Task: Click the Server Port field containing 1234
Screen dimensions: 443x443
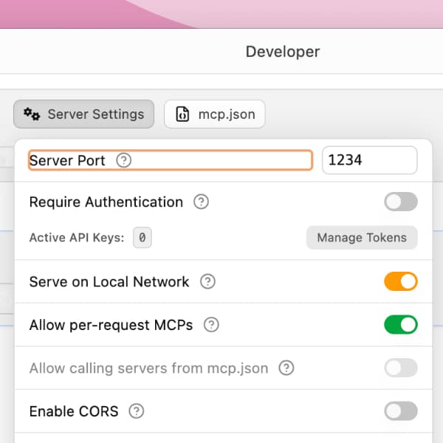Action: tap(370, 160)
